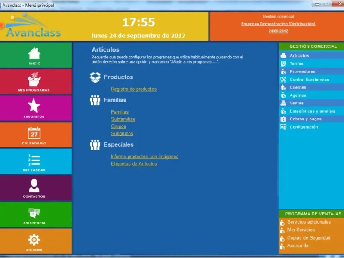The image size is (344, 258).
Task: Click the icon beside Copias de Seguridad
Action: [x=283, y=239]
